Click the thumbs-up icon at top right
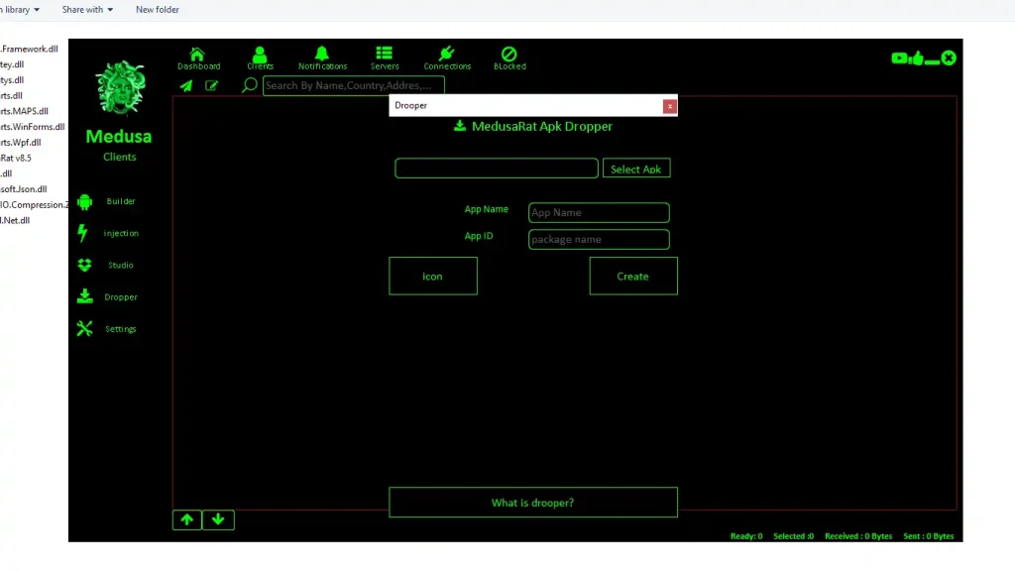1015x571 pixels. (x=918, y=57)
